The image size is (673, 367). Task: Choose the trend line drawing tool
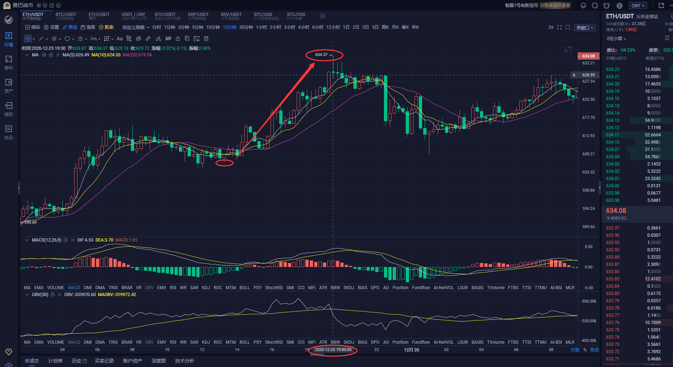coord(41,39)
